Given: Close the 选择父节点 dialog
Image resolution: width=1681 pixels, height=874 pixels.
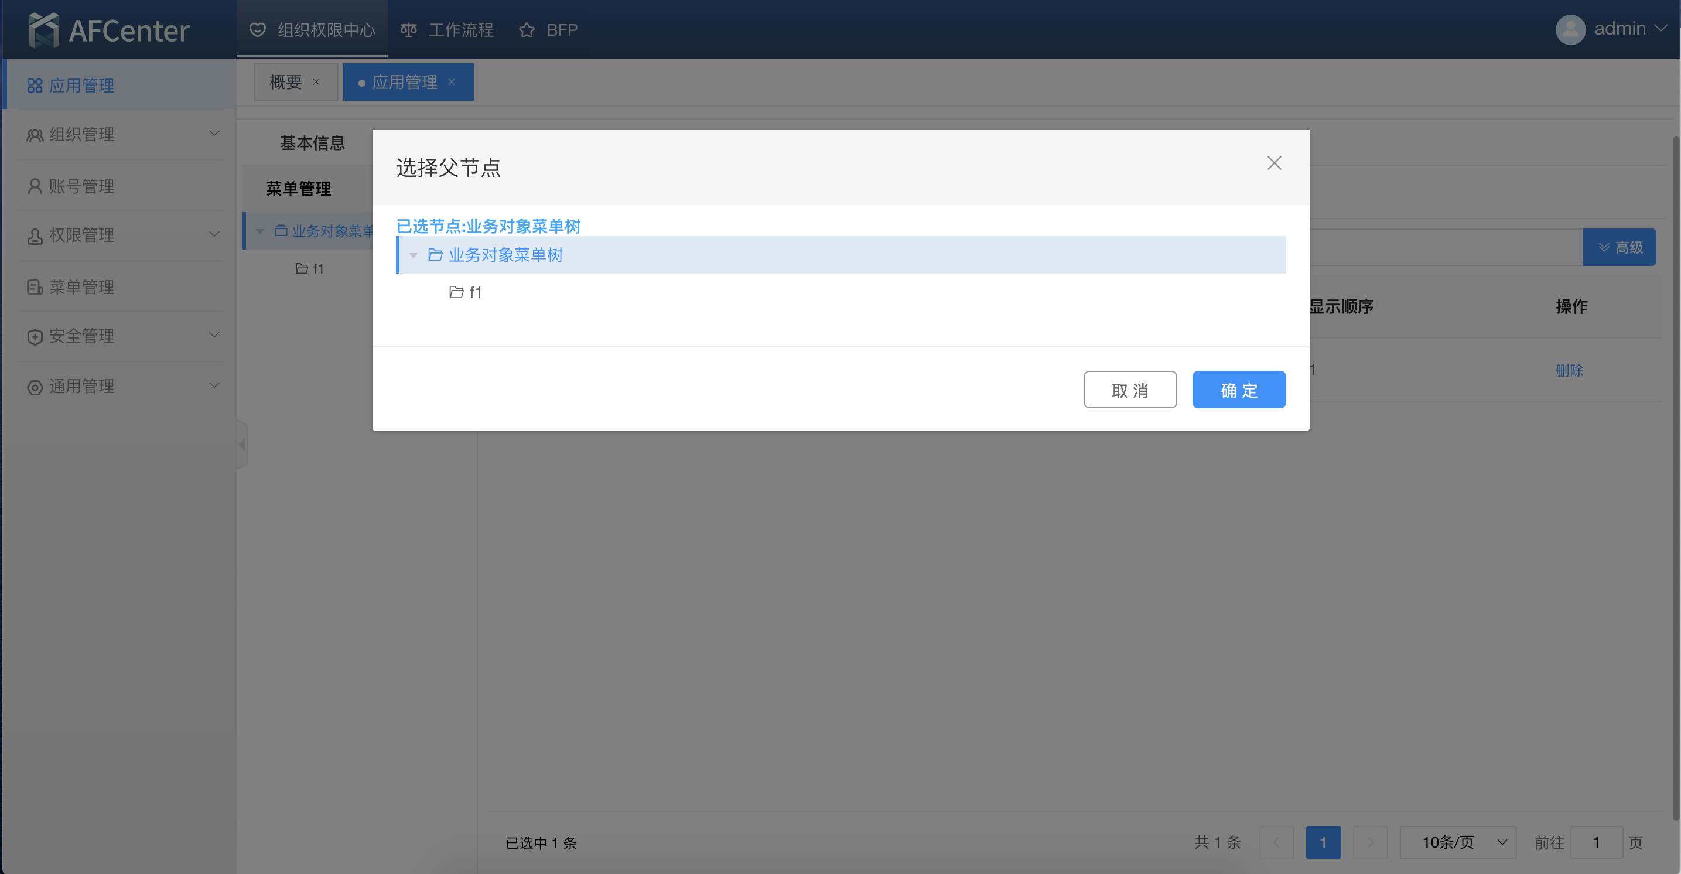Looking at the screenshot, I should (1274, 163).
